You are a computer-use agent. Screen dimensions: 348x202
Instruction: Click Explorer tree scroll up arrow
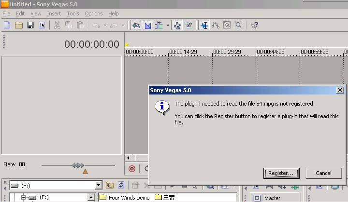coord(91,197)
